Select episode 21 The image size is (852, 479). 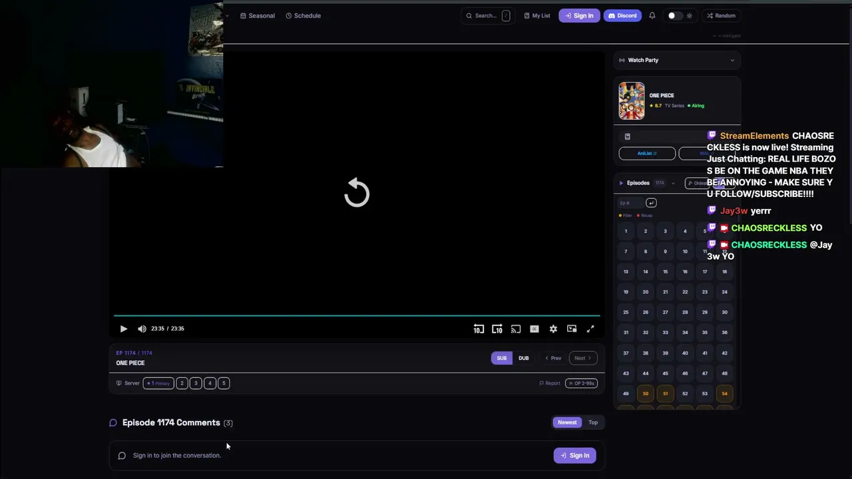tap(665, 292)
